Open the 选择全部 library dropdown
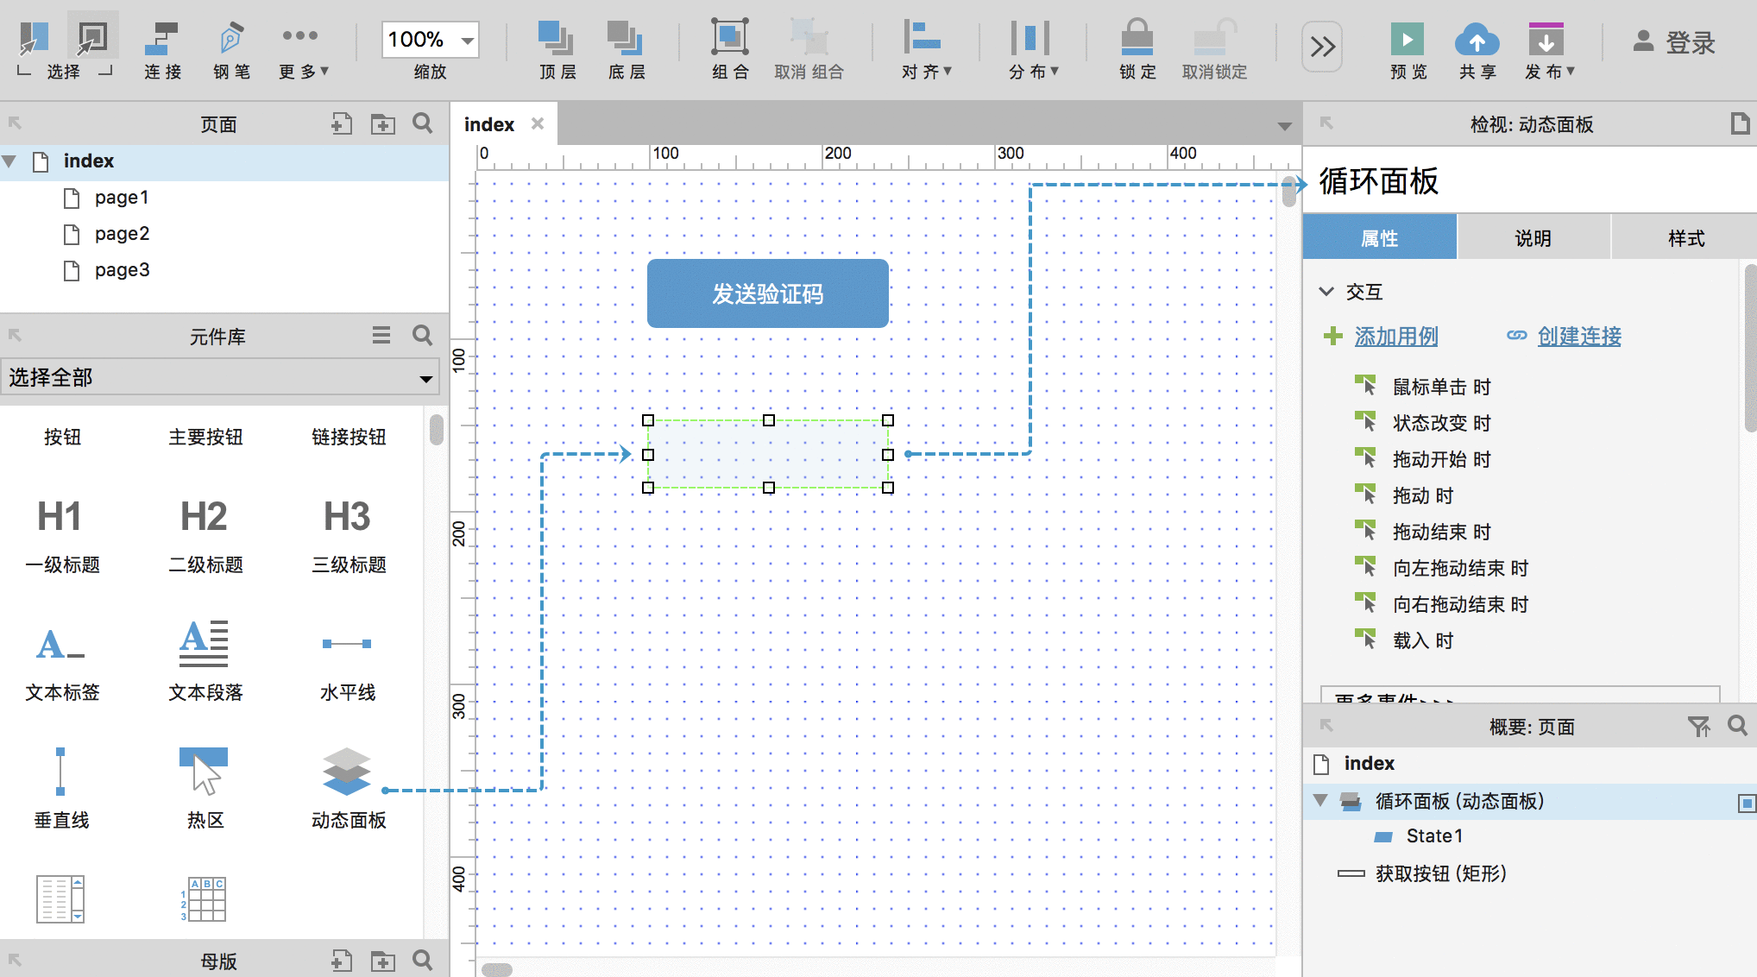This screenshot has width=1757, height=977. [220, 377]
